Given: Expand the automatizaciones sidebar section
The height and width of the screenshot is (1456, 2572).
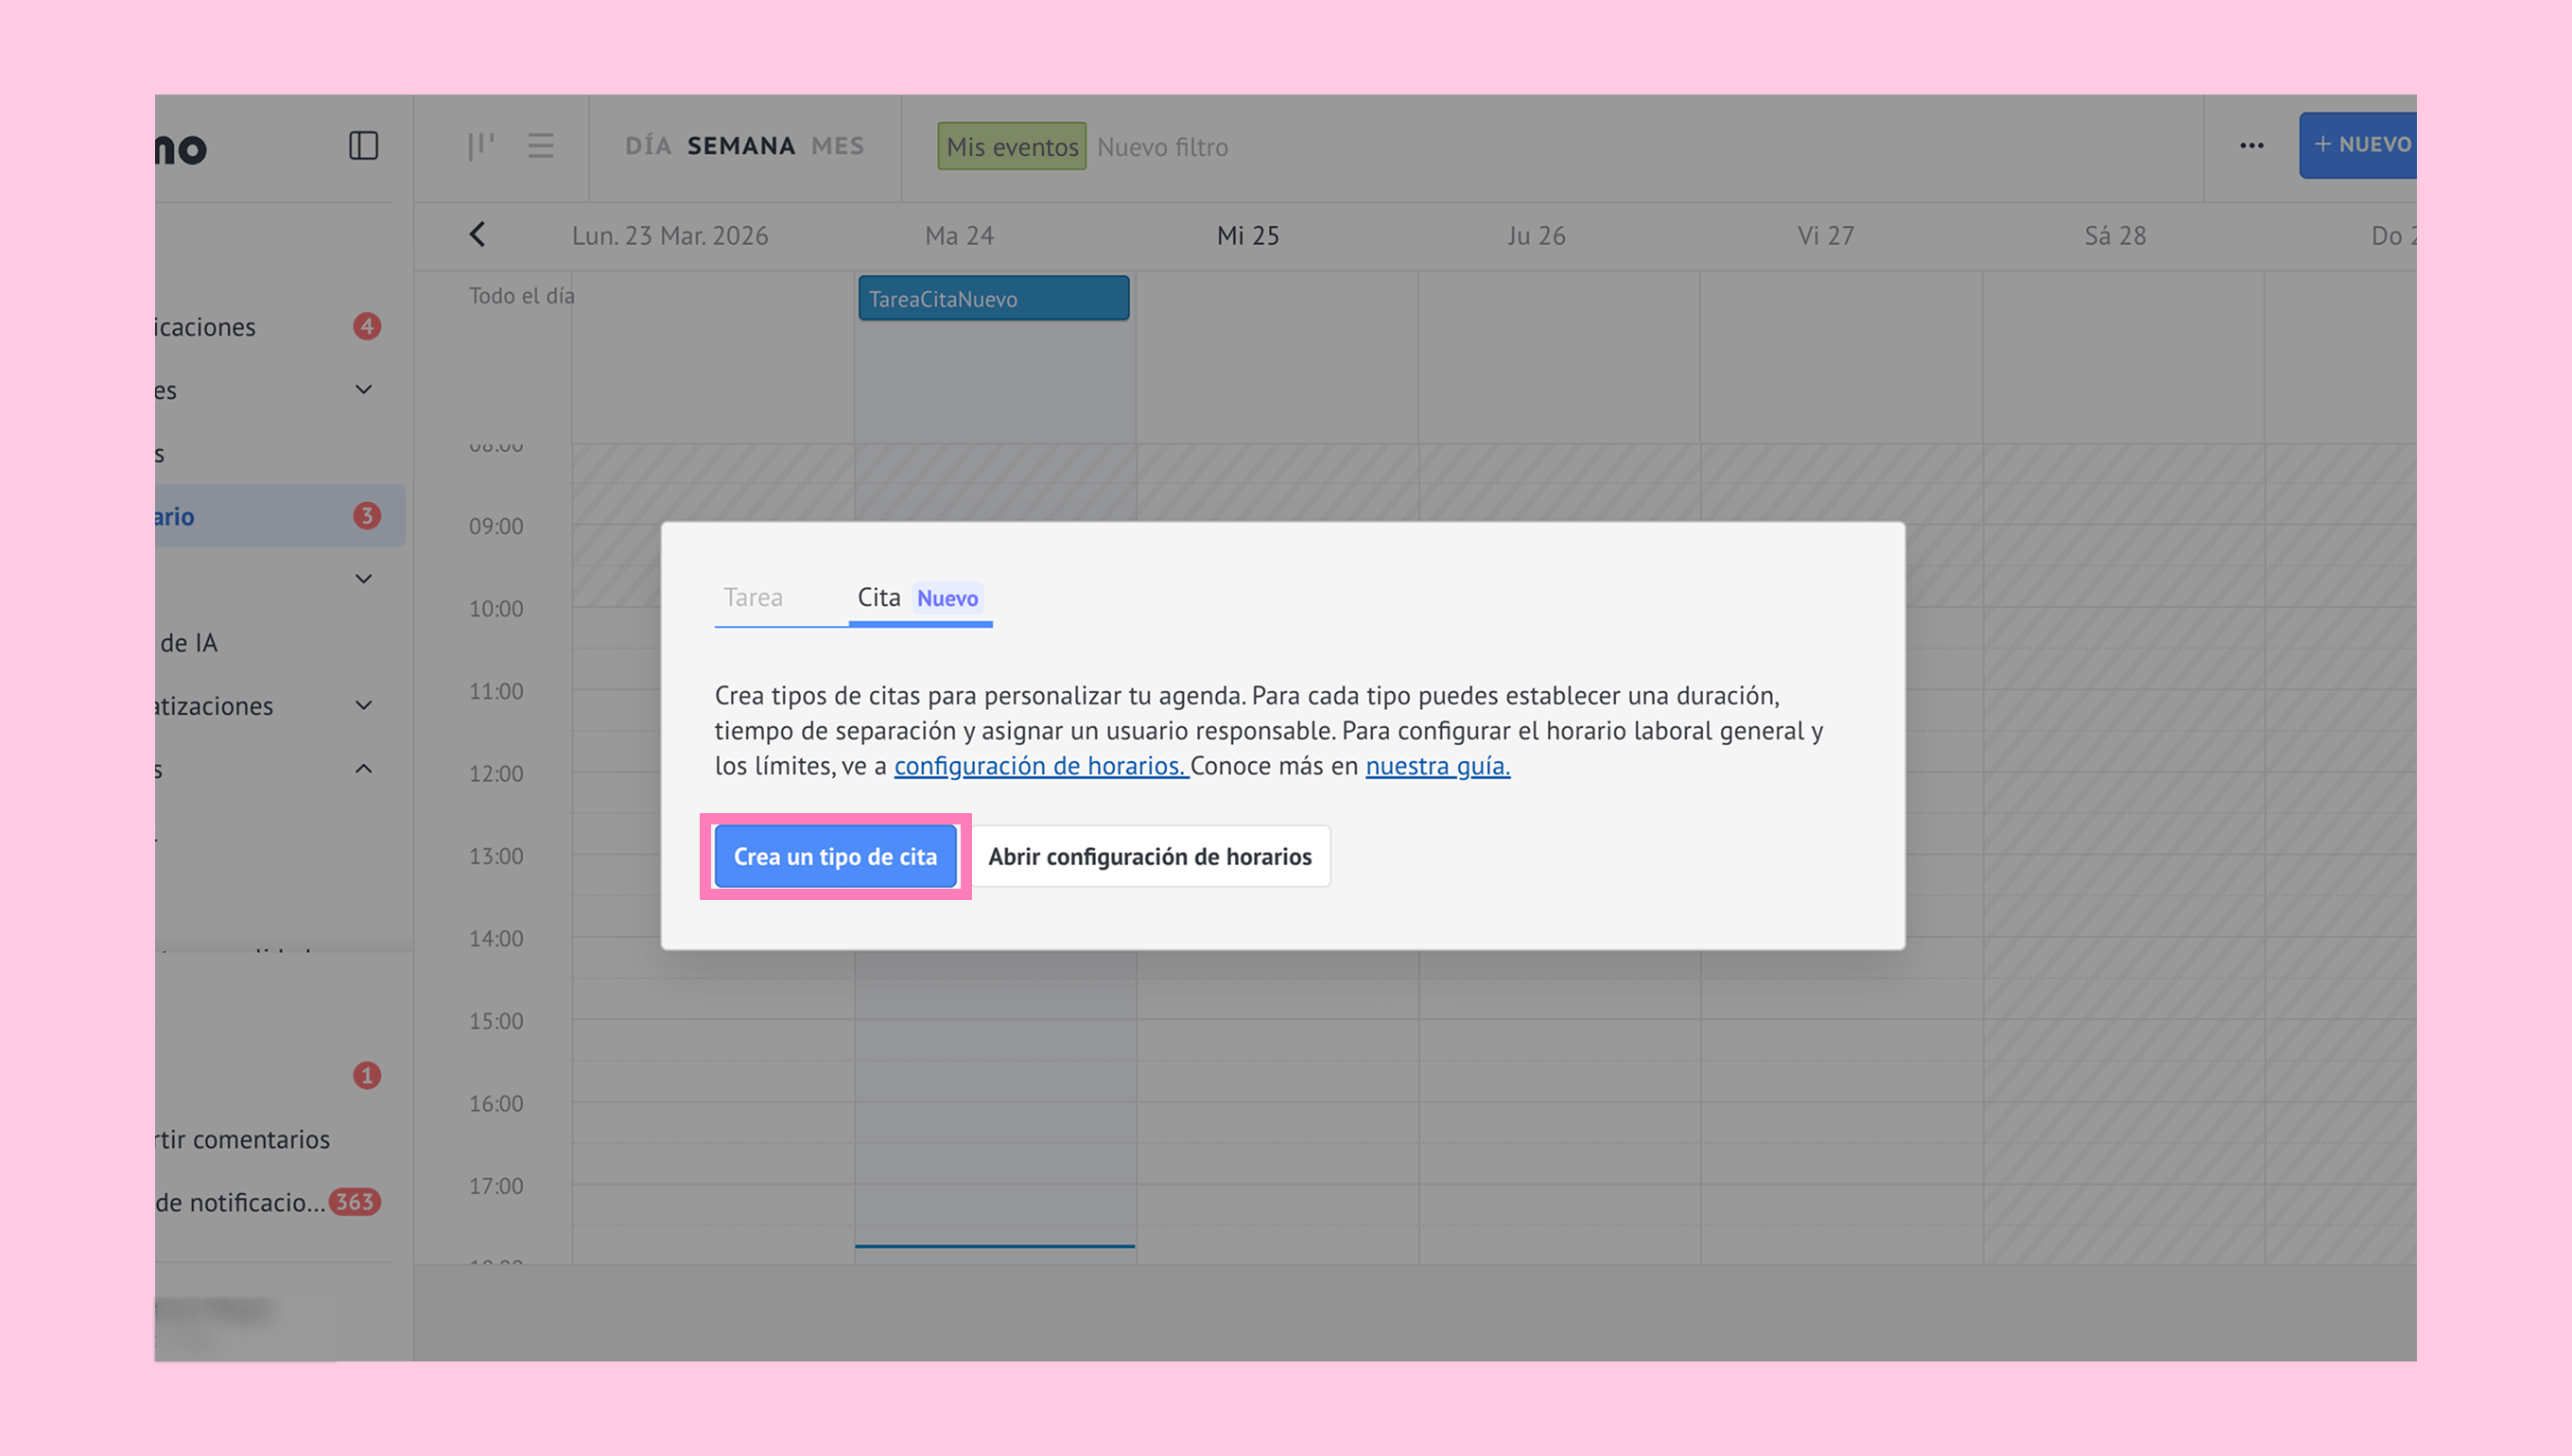Looking at the screenshot, I should (364, 706).
